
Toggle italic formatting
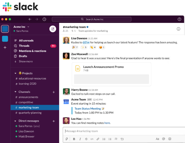80,139
